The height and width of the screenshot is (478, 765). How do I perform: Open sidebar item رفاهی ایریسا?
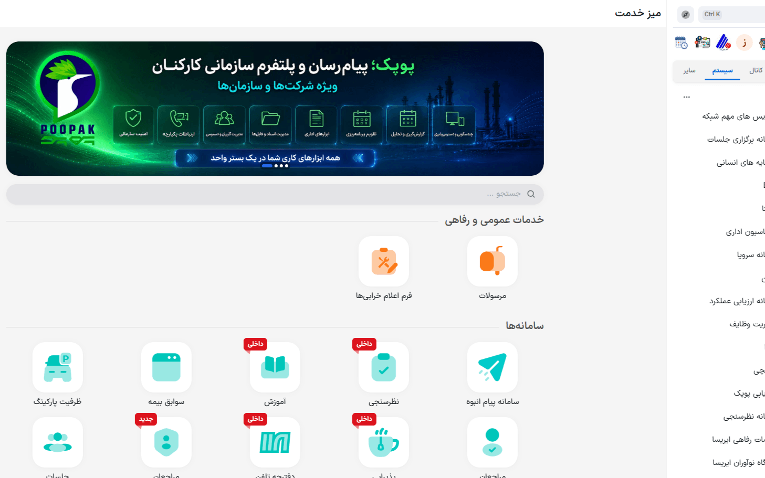[x=738, y=440]
